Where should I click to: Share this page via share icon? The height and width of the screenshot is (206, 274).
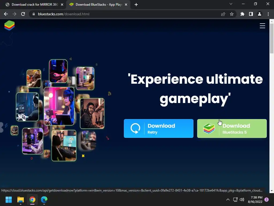[x=223, y=14]
